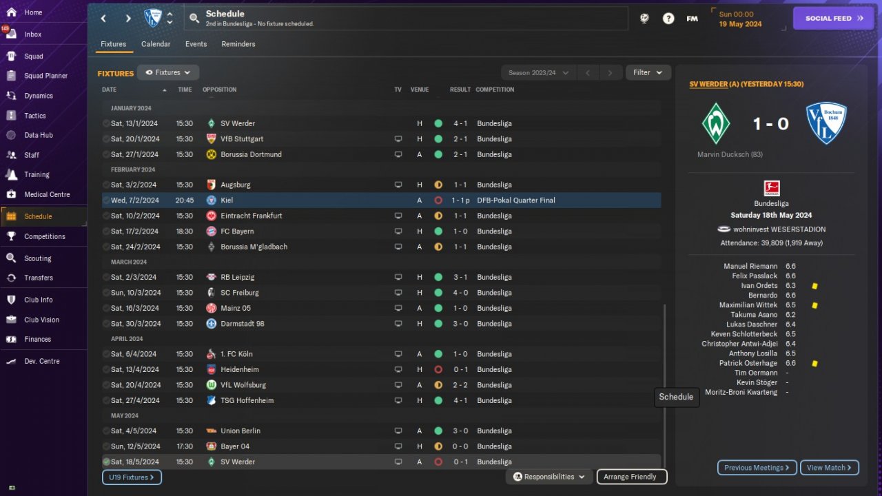This screenshot has width=882, height=496.
Task: Select the circle beside the Borussia Dortmund fixture
Action: [x=106, y=154]
